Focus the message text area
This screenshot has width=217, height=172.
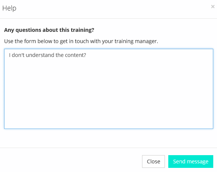click(109, 89)
